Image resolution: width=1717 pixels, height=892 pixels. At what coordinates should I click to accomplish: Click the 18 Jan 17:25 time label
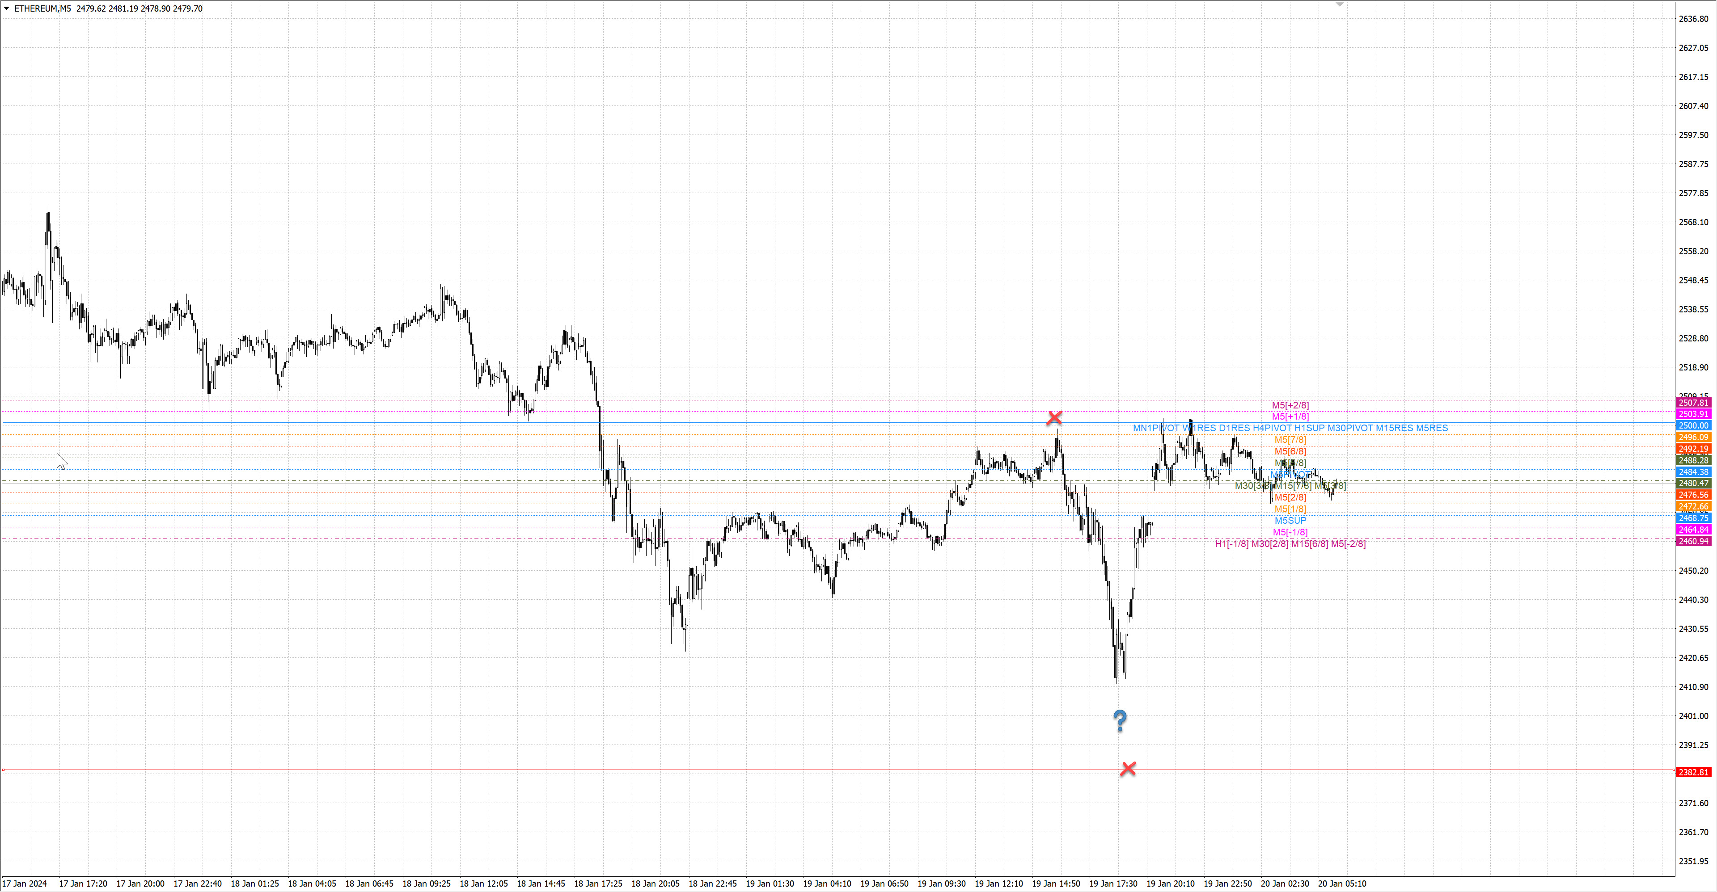pos(598,884)
